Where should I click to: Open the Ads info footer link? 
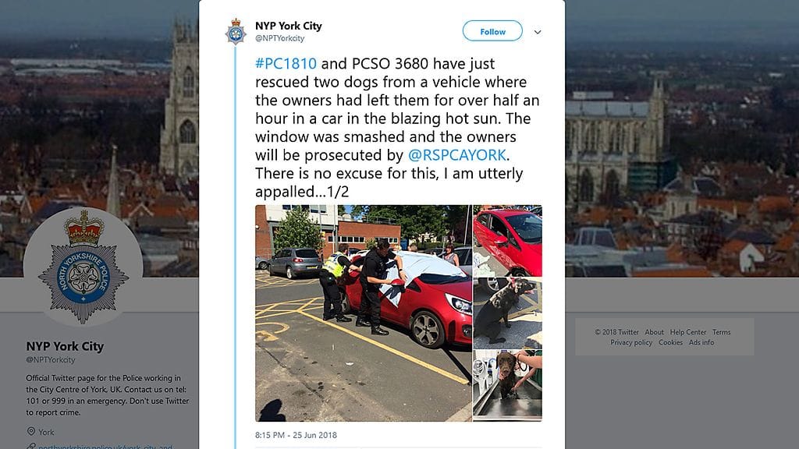click(701, 343)
